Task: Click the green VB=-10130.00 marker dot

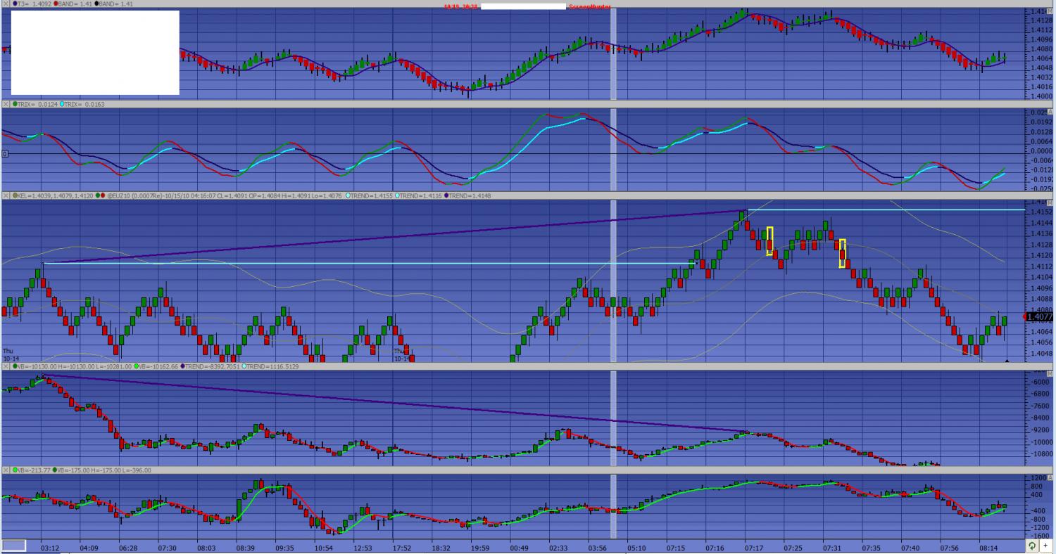Action: [15, 366]
